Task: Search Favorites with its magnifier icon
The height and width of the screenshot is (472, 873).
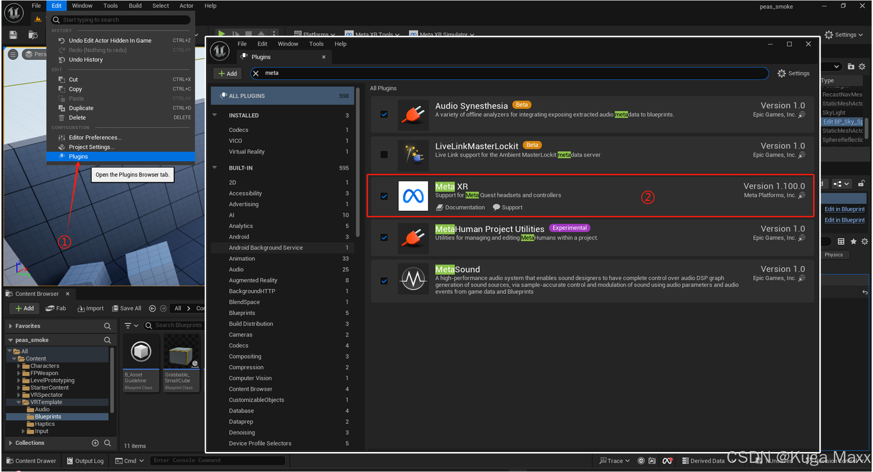Action: click(107, 326)
